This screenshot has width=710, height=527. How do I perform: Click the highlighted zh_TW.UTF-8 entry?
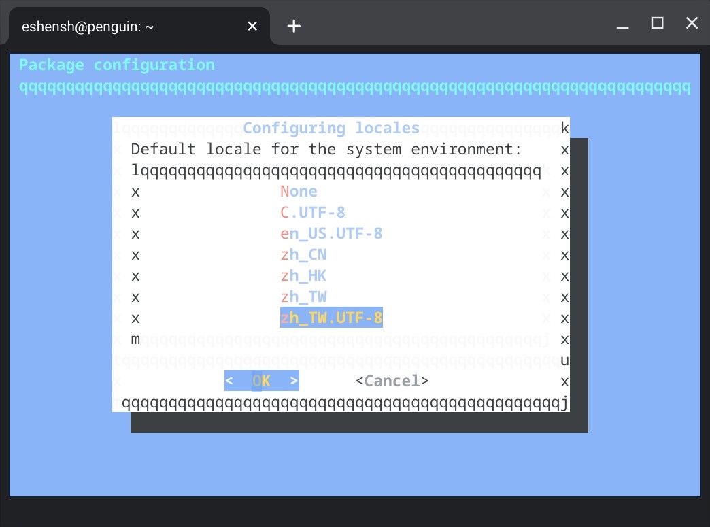331,318
